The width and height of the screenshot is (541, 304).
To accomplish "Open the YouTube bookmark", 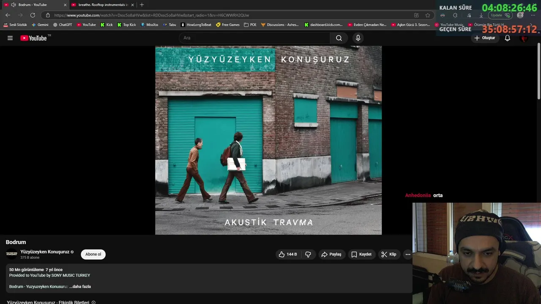I will 86,25.
